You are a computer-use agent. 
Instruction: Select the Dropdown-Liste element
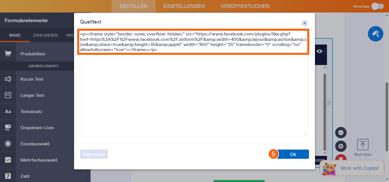pyautogui.click(x=8, y=127)
